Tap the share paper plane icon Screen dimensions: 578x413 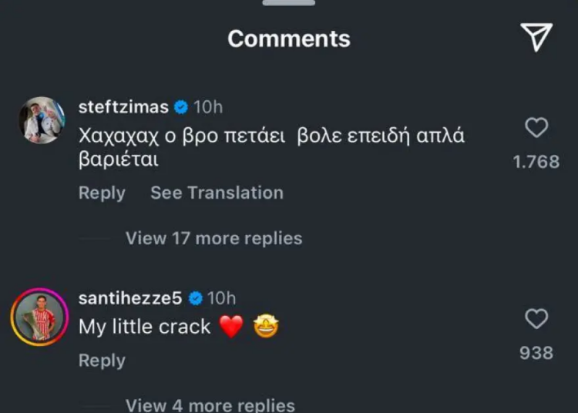coord(536,37)
